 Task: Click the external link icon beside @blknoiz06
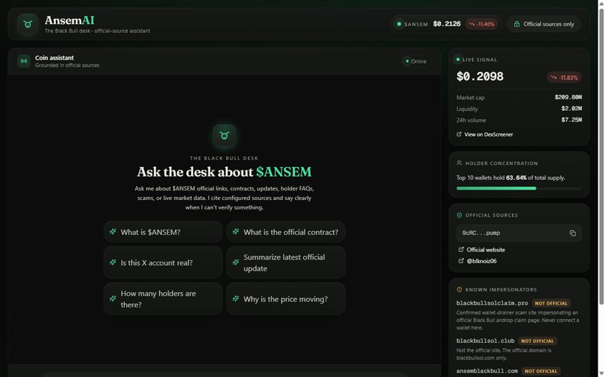point(460,261)
